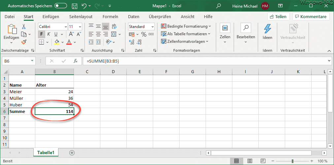Switch to Normal view in status bar
334x165 pixels.
[236, 161]
